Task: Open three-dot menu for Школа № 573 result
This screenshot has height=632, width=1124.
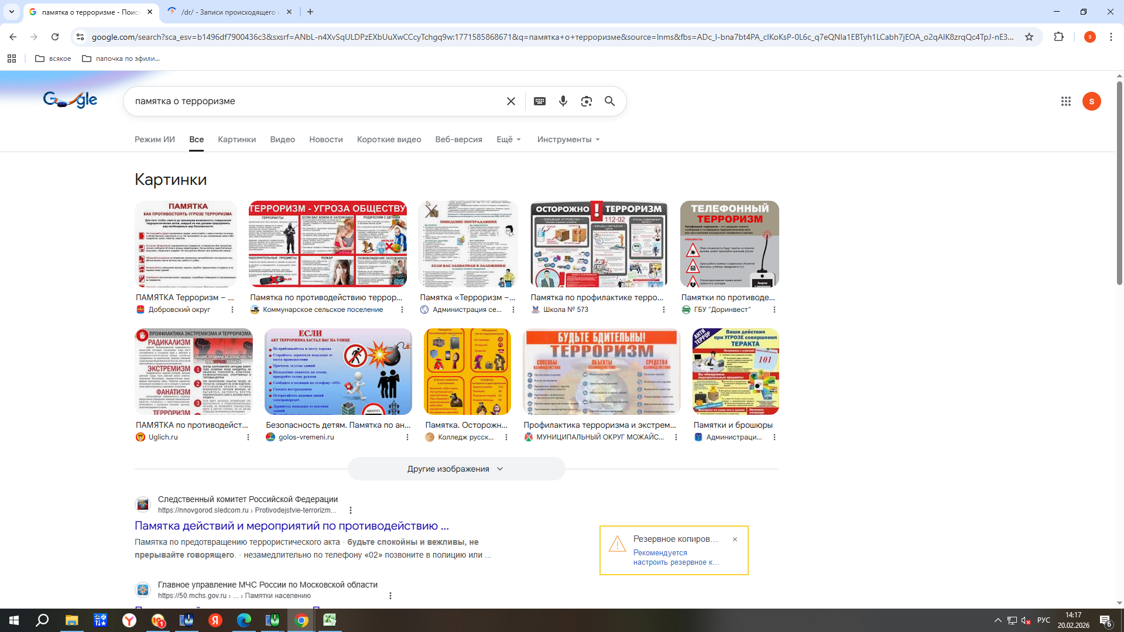Action: pyautogui.click(x=663, y=310)
